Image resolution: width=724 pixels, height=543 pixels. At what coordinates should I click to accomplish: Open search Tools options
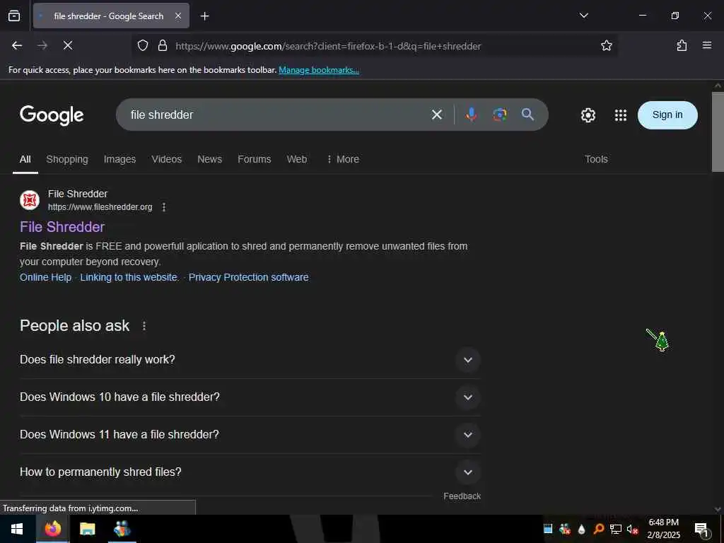[x=596, y=159]
